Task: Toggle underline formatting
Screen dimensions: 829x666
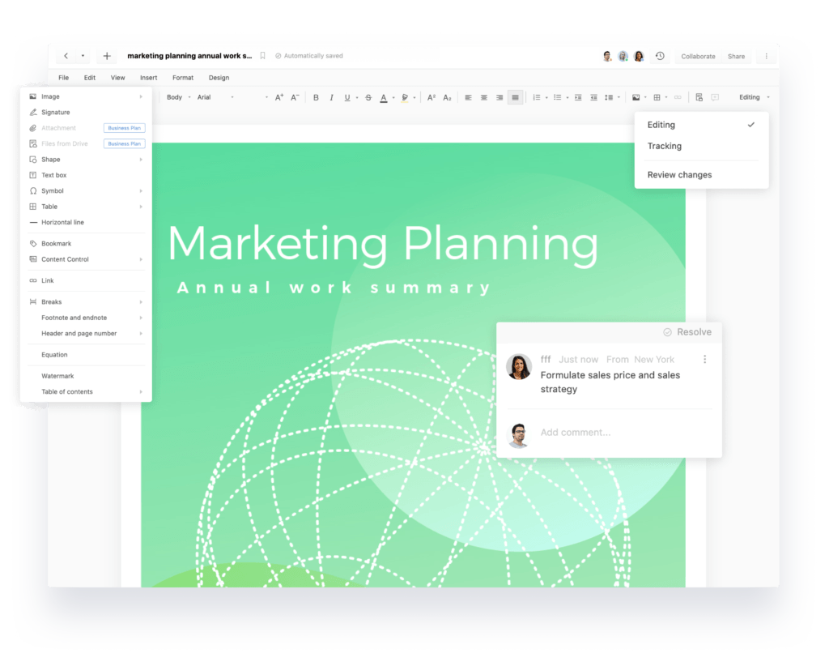Action: coord(346,97)
